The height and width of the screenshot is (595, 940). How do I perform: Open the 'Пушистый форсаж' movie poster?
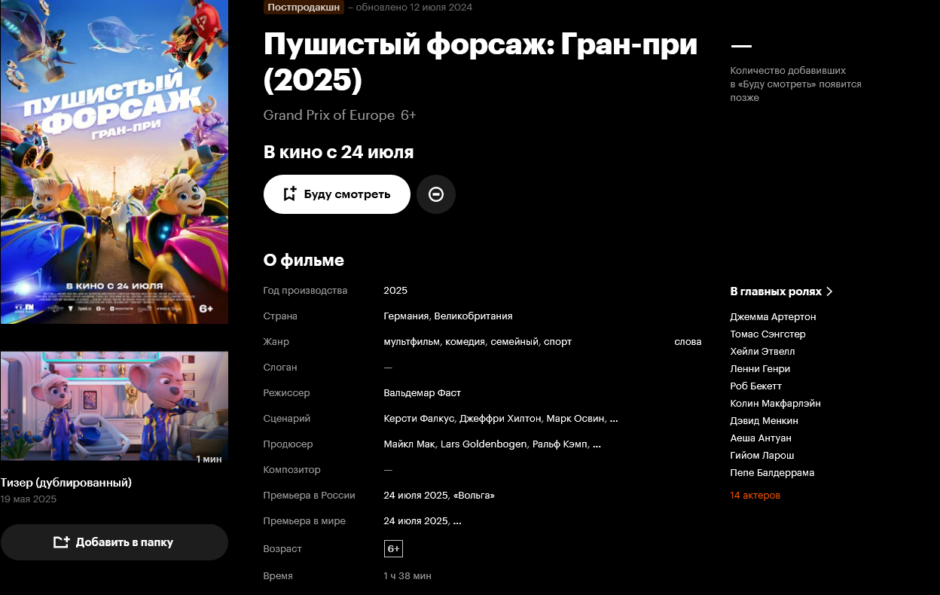coord(114,161)
